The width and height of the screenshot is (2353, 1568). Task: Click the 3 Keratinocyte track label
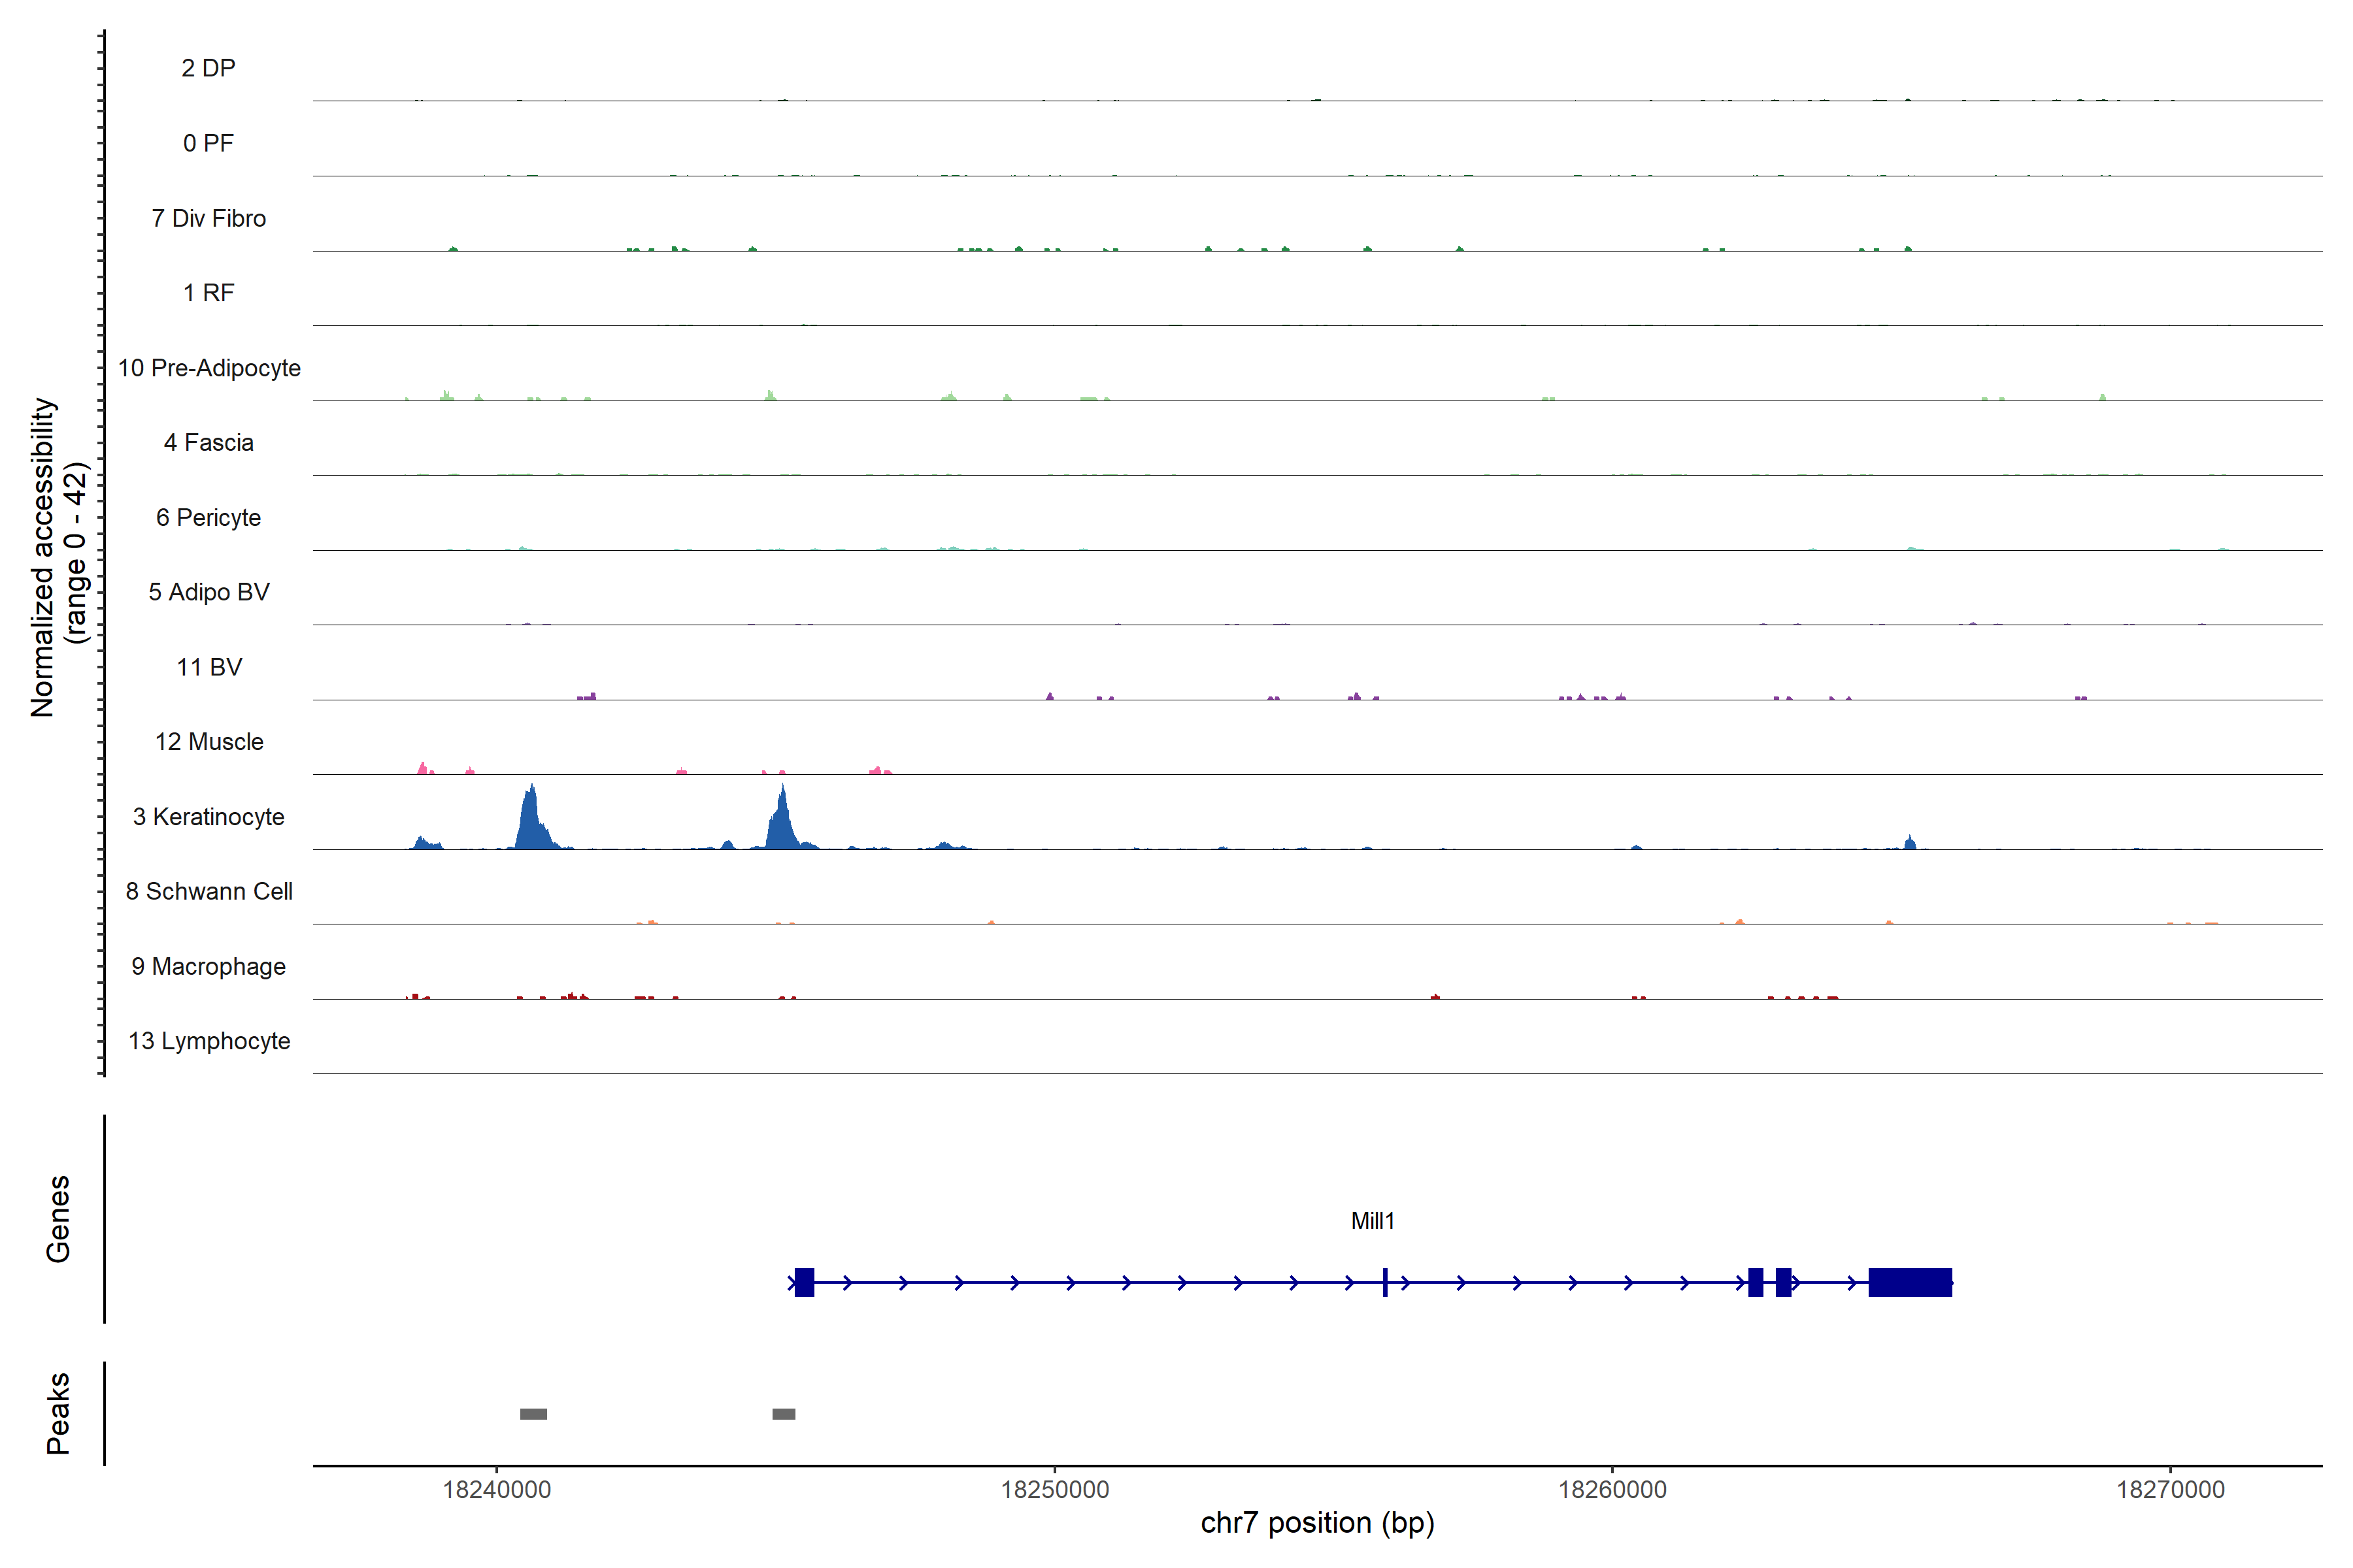click(208, 817)
